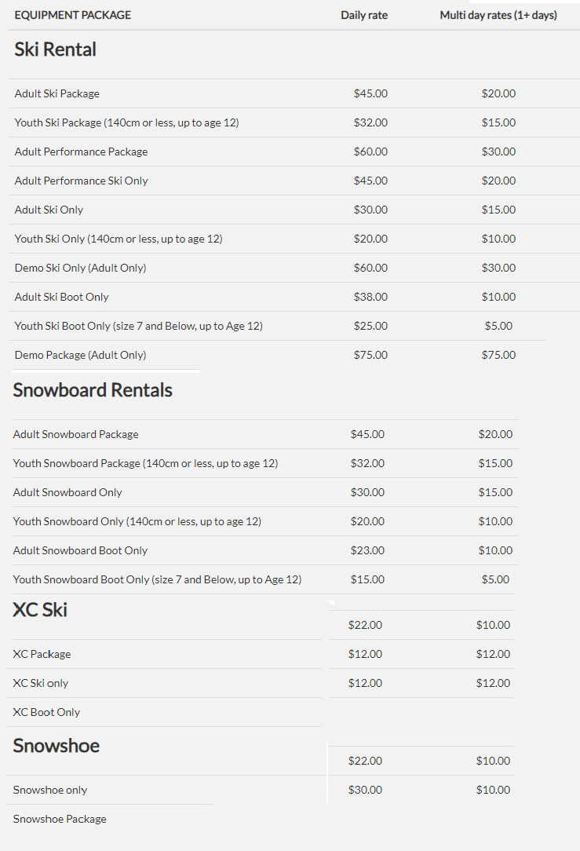Select the Adult Performance Package row label

[x=81, y=152]
